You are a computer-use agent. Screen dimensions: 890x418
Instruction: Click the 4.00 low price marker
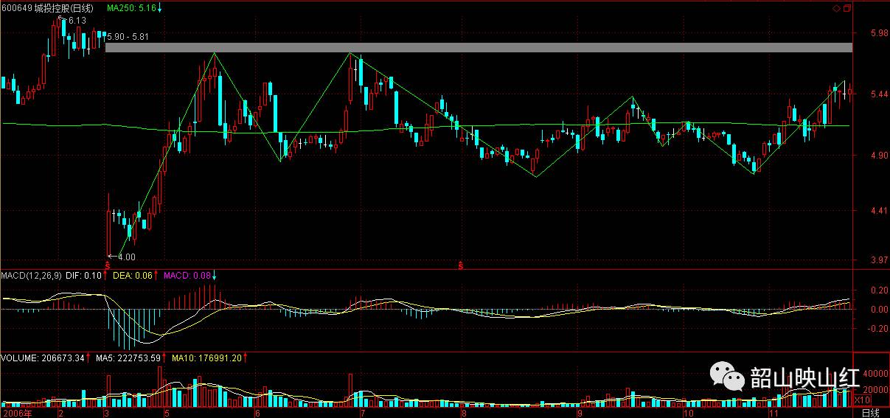[x=126, y=257]
